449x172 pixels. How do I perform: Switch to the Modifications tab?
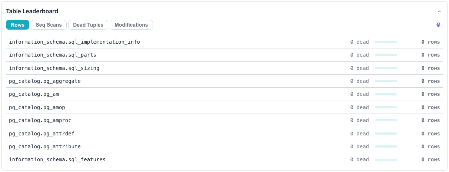coord(131,25)
